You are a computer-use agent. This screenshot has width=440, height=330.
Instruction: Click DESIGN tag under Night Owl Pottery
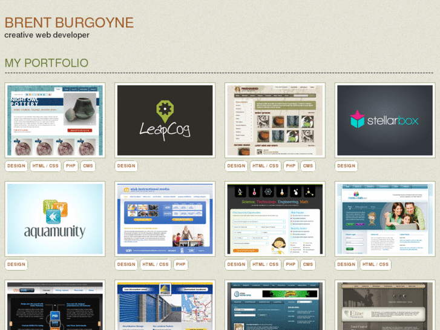(x=16, y=166)
